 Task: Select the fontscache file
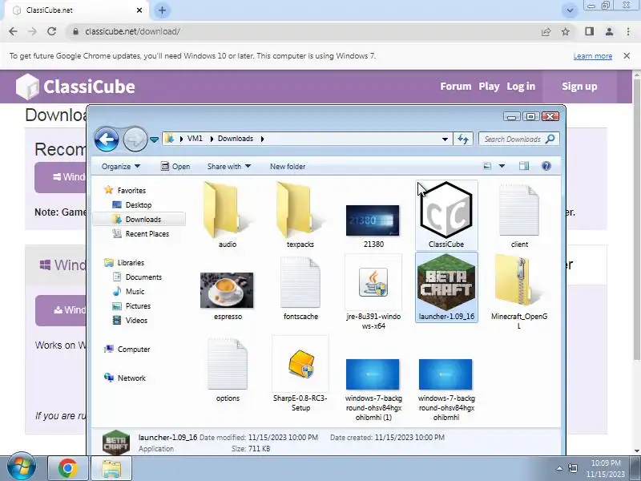coord(300,288)
